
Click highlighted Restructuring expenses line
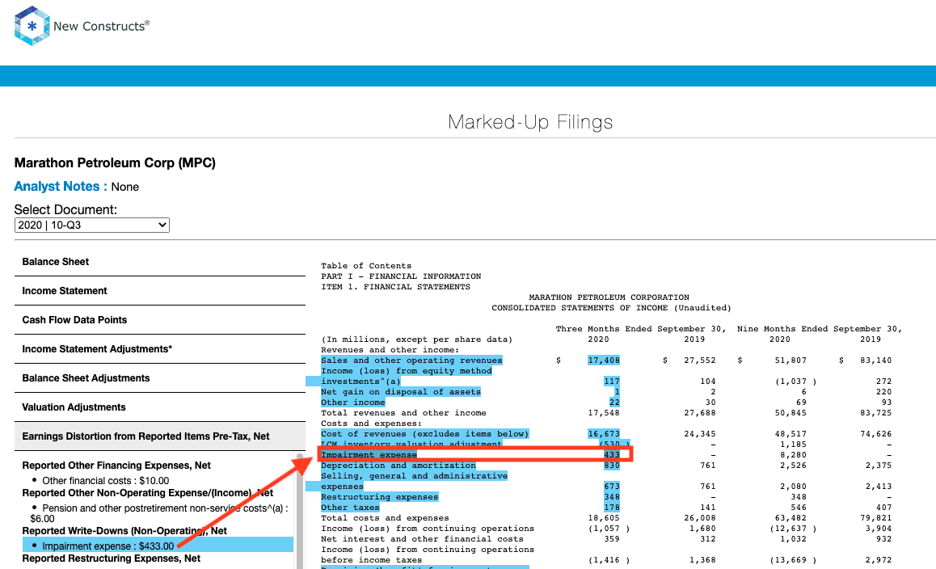click(x=380, y=497)
